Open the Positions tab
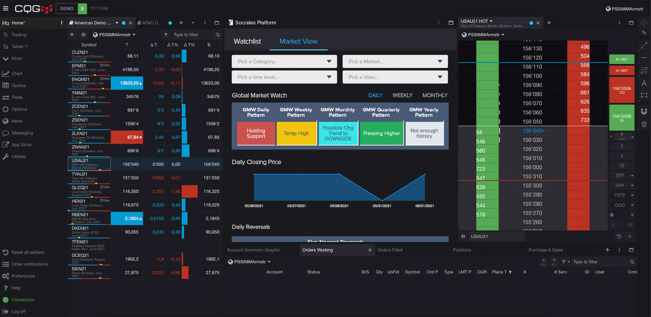651x317 pixels. coord(462,250)
